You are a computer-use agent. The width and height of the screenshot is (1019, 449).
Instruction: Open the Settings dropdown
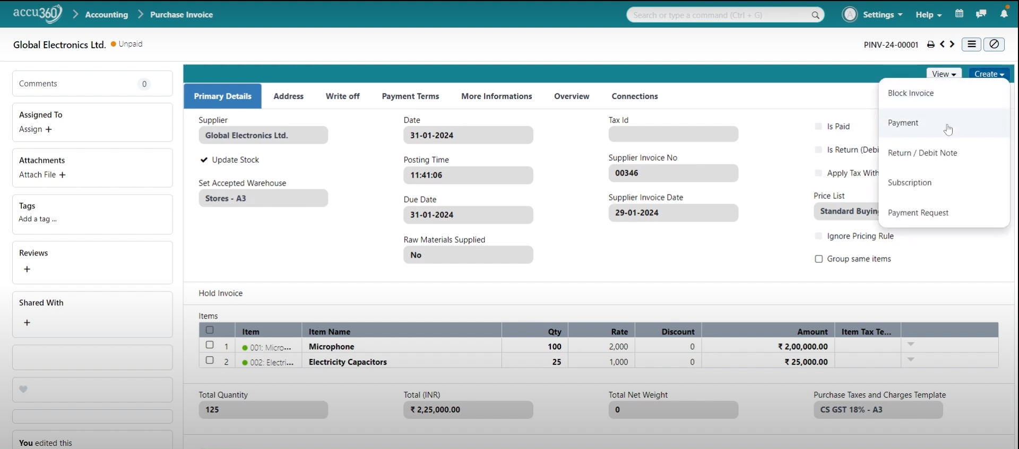click(883, 15)
